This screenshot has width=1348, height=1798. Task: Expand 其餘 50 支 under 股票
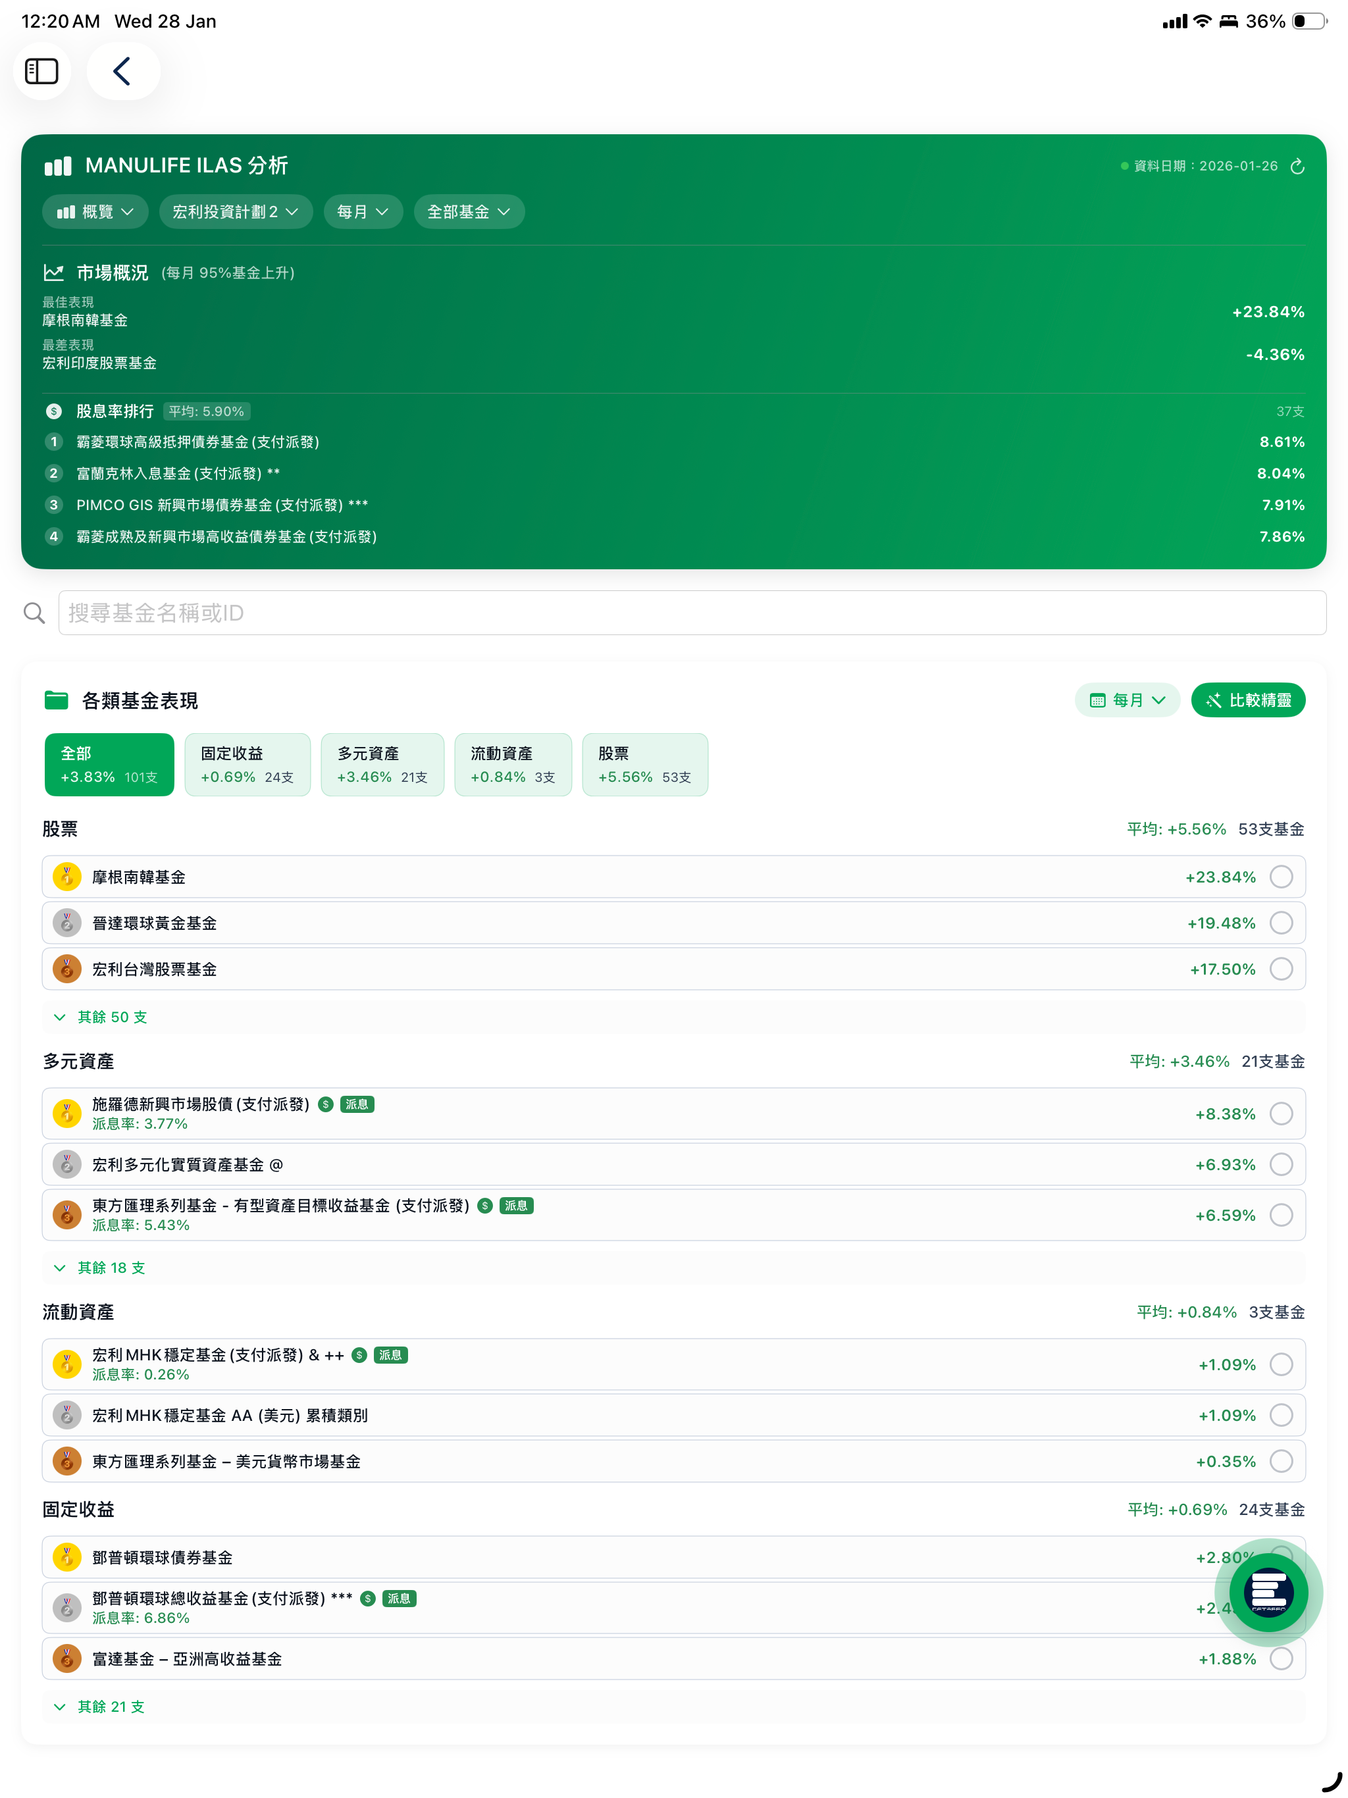[x=674, y=1017]
